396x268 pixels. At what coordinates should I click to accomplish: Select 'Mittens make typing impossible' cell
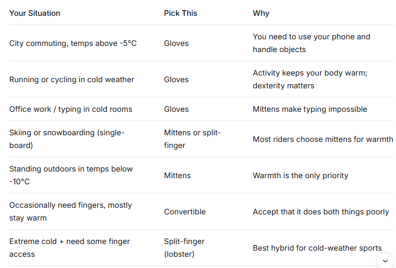point(310,109)
